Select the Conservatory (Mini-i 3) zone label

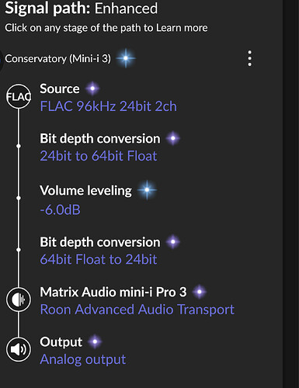pyautogui.click(x=58, y=59)
